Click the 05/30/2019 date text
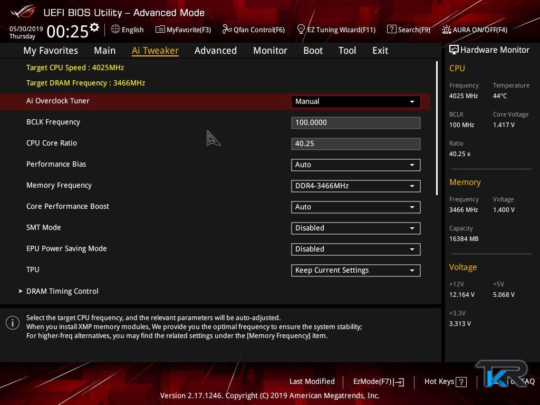 pyautogui.click(x=26, y=28)
